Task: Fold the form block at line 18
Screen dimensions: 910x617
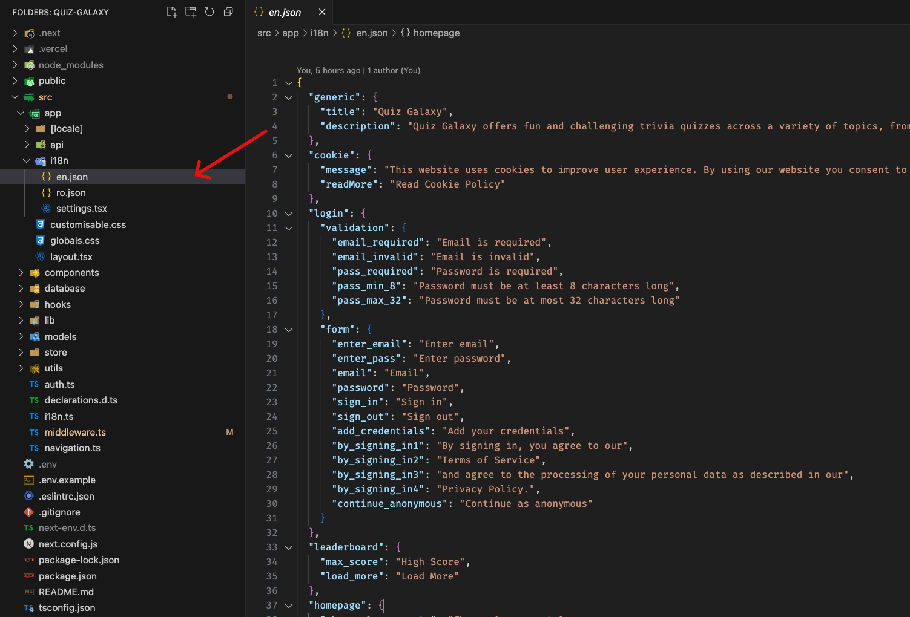Action: [289, 330]
